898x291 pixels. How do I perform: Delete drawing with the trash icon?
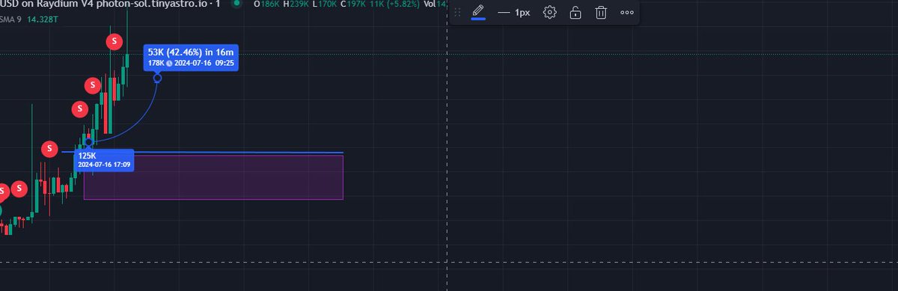601,13
